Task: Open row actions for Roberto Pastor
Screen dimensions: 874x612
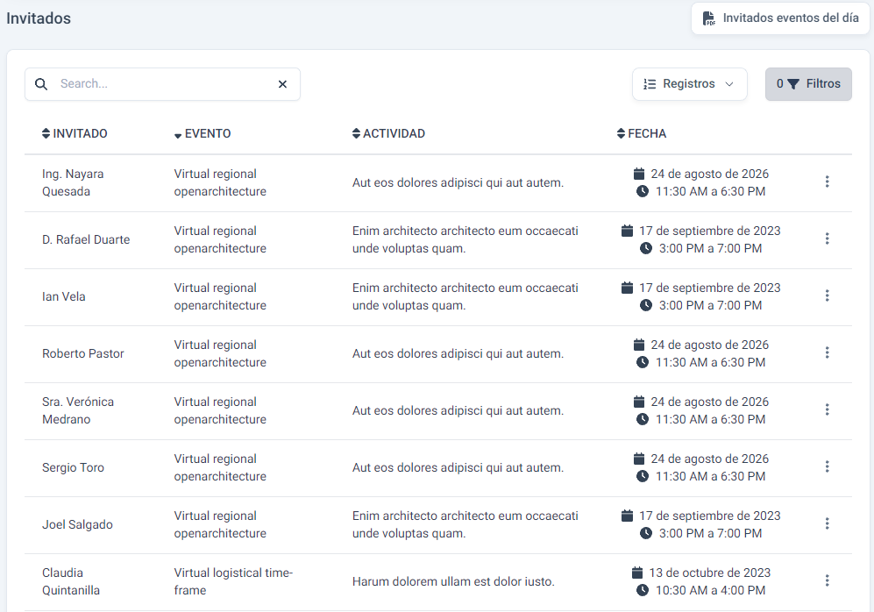Action: pyautogui.click(x=827, y=352)
